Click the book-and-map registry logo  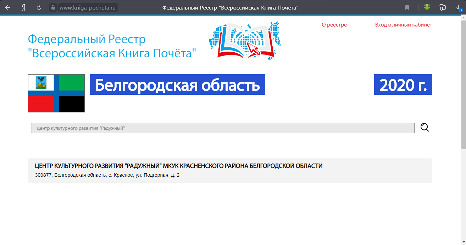coord(247,40)
